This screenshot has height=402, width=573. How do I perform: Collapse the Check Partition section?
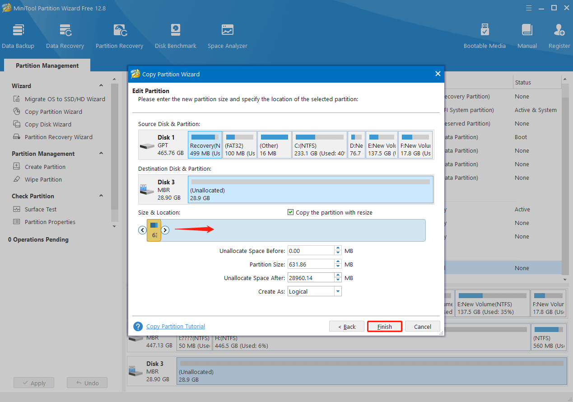coord(101,196)
